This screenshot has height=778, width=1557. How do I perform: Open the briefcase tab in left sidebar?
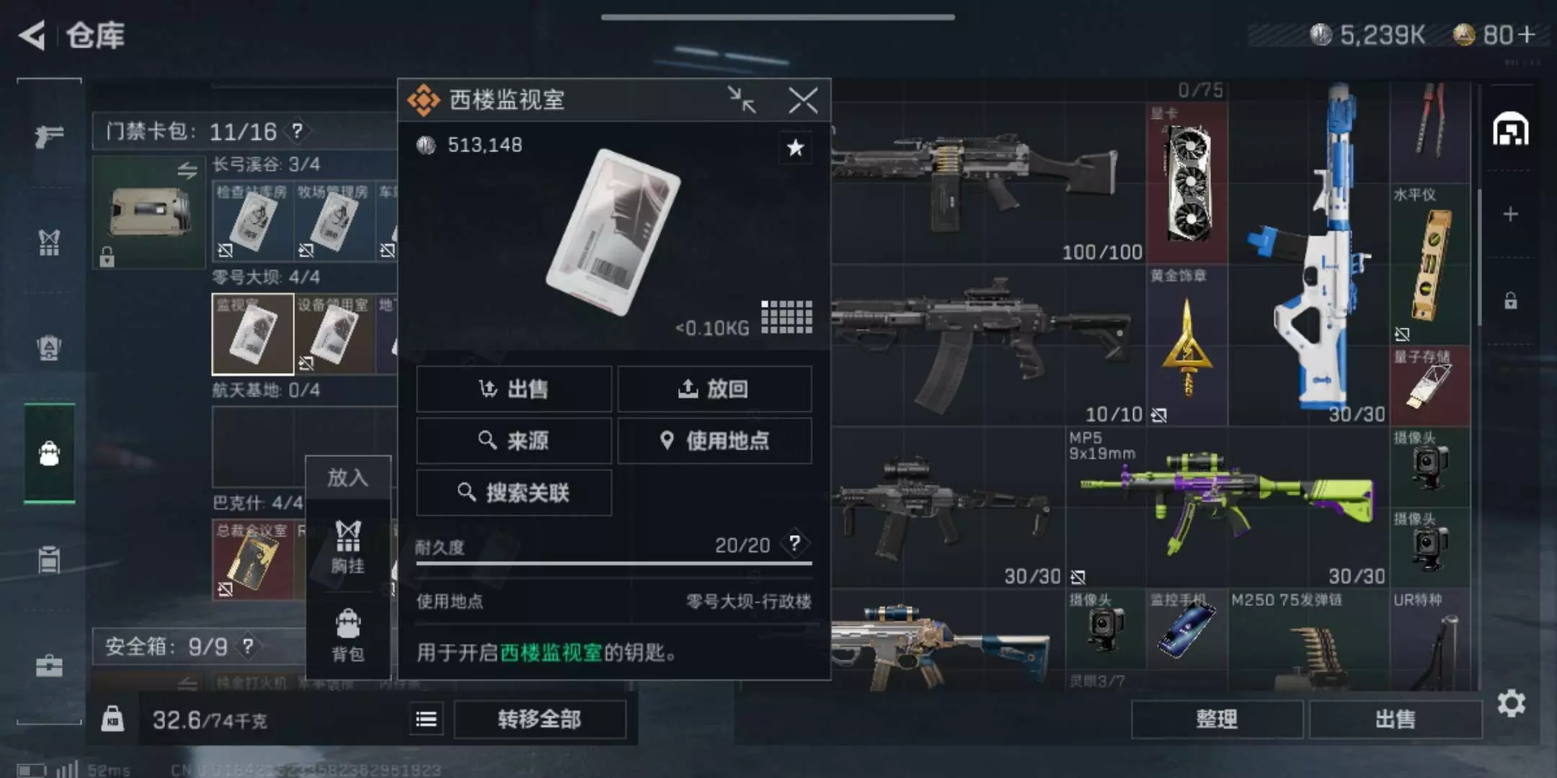pyautogui.click(x=49, y=665)
